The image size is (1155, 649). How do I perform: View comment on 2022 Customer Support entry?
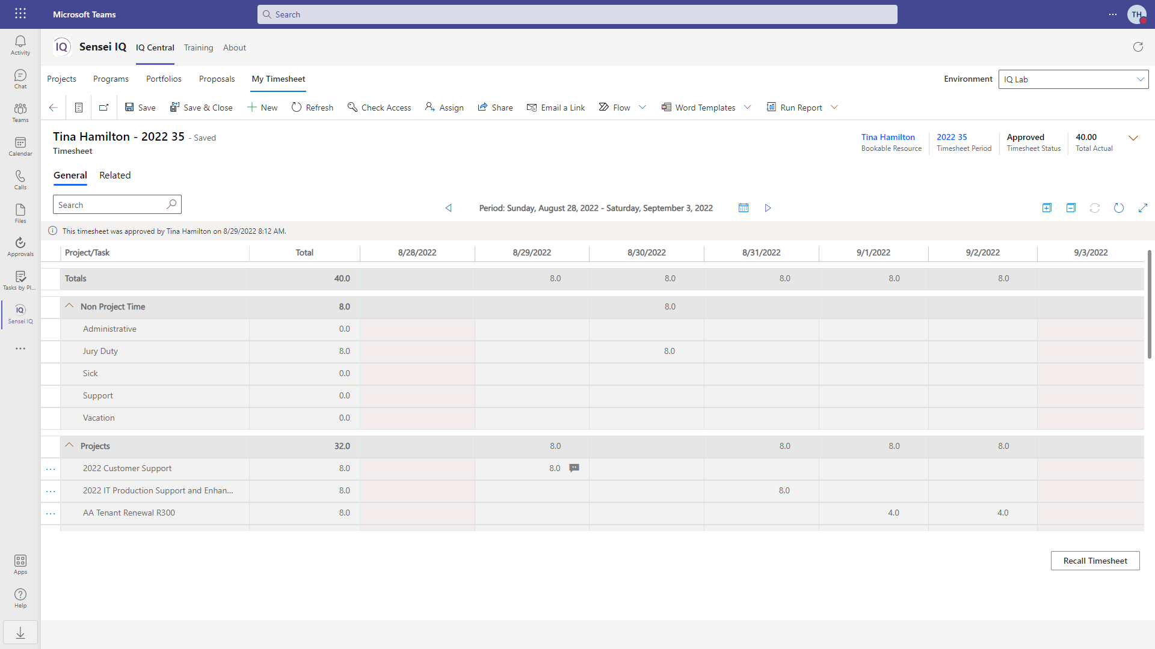574,468
